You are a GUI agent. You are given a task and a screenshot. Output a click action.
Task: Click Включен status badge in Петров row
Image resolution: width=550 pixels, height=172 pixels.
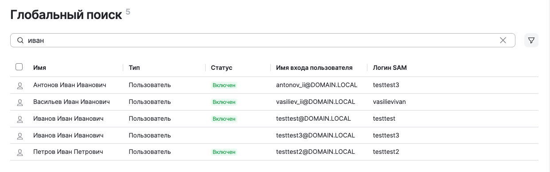(224, 153)
